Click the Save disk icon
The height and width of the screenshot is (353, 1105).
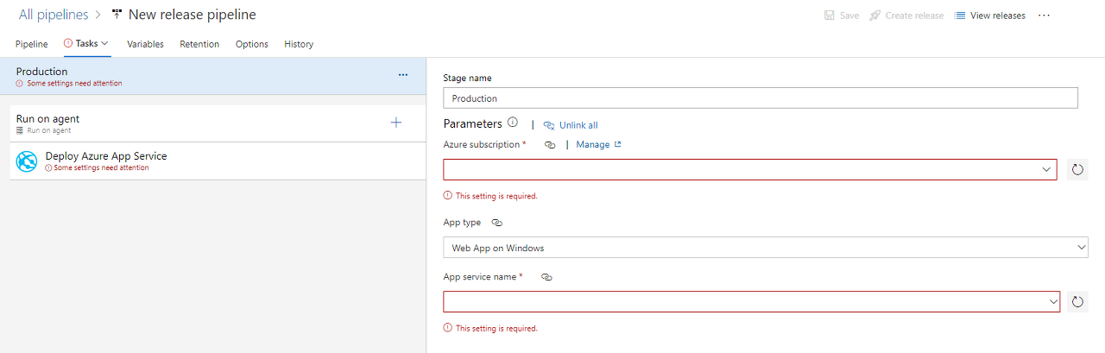tap(829, 16)
